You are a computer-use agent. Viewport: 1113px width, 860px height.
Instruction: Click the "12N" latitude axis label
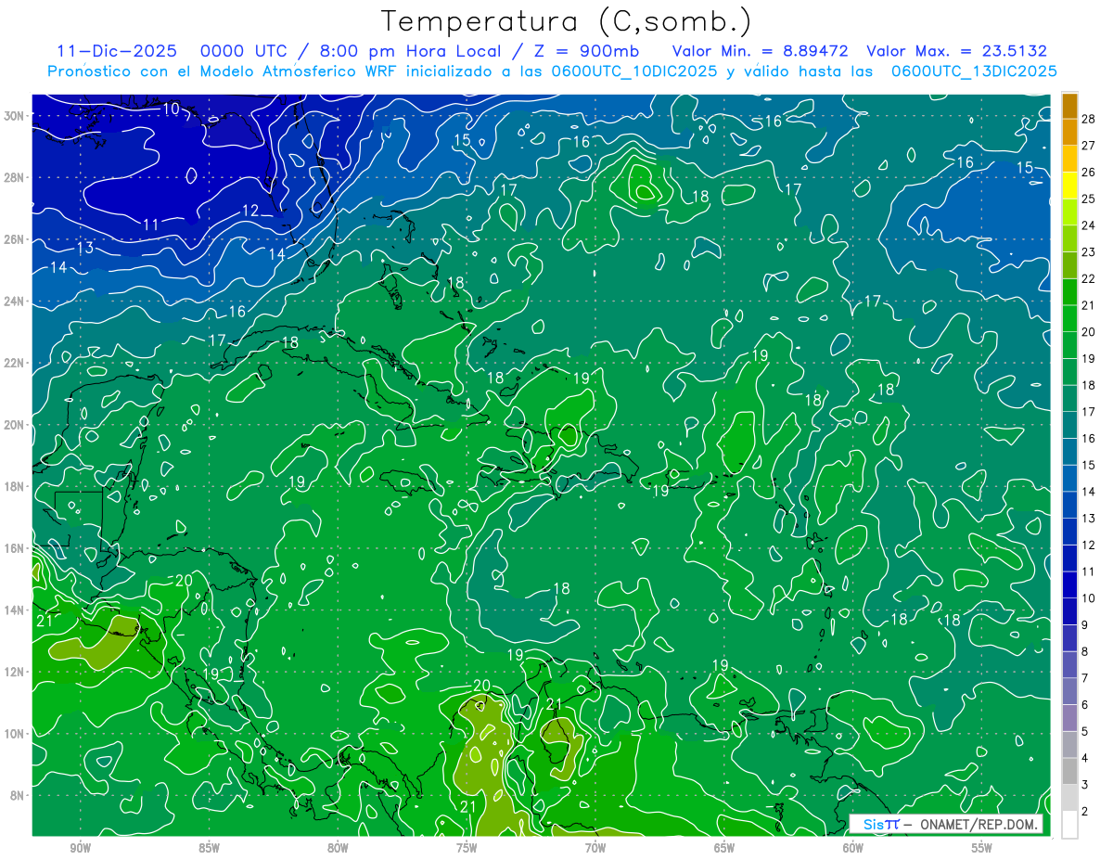pyautogui.click(x=14, y=672)
